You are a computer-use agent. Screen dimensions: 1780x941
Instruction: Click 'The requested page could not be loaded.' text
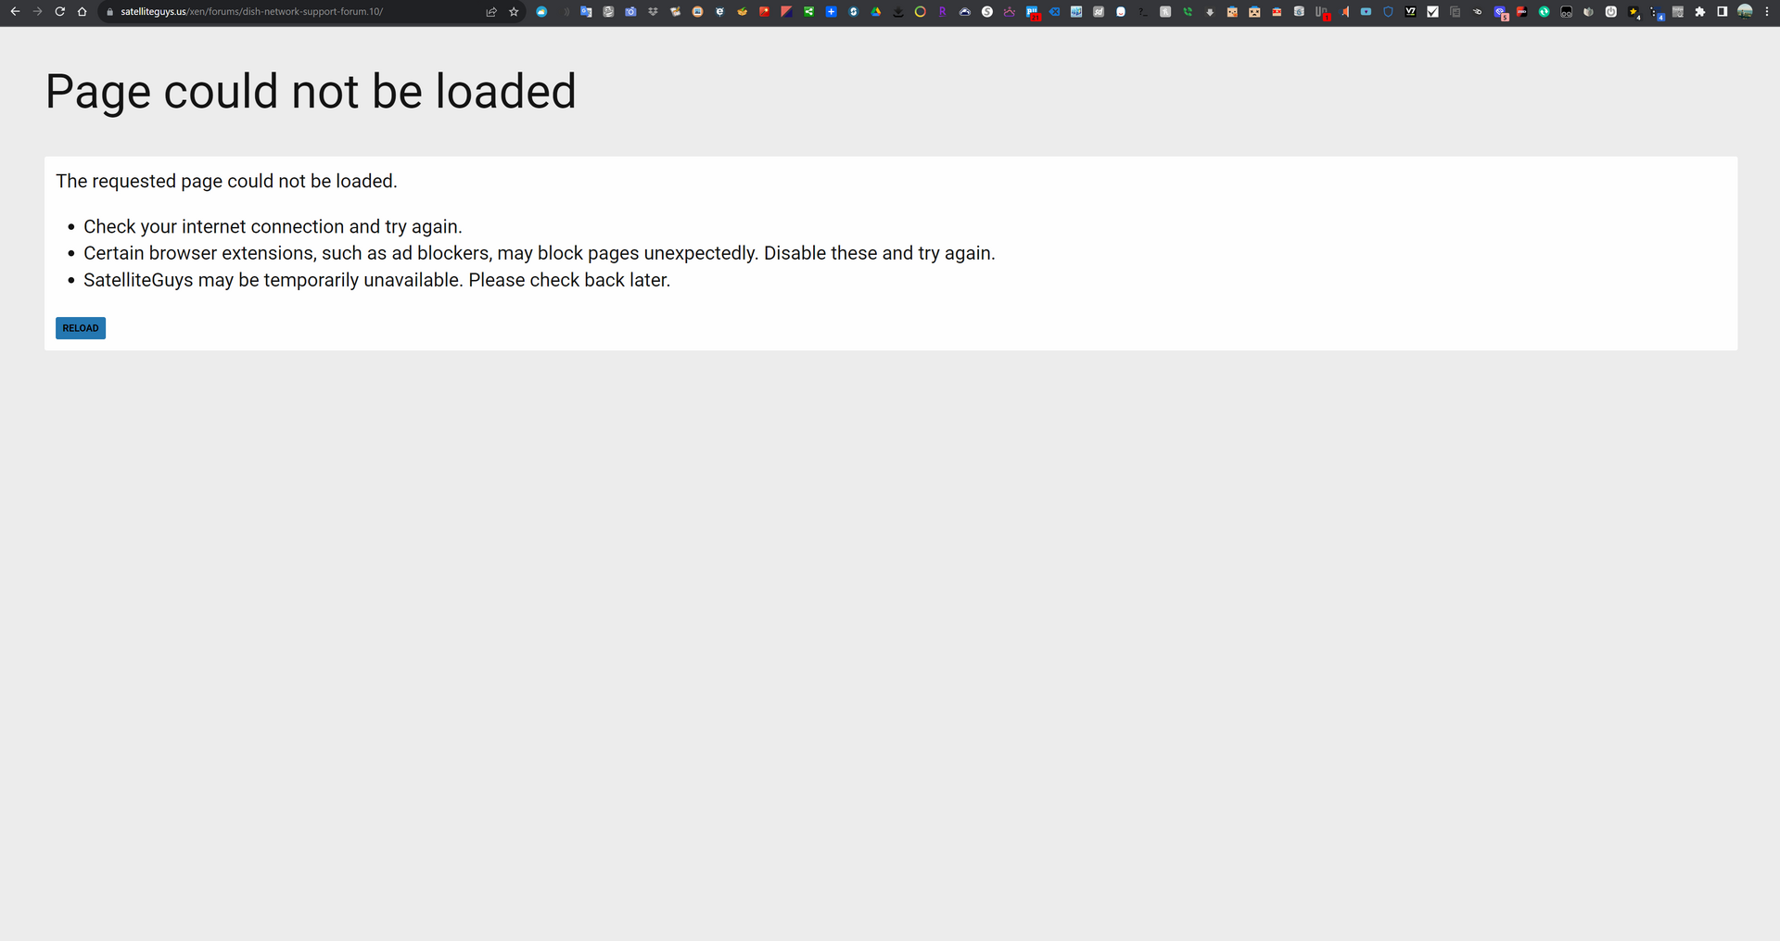226,181
